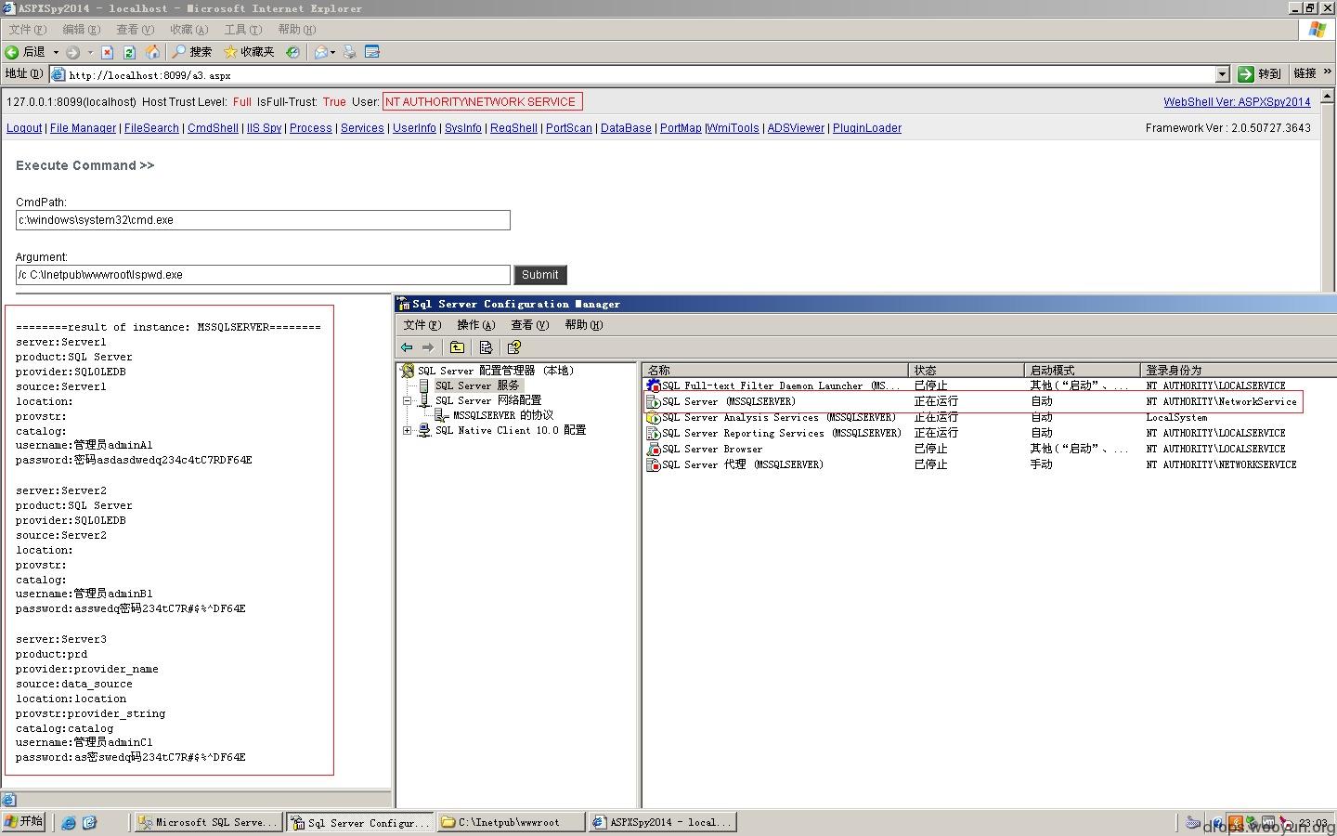Open the address bar URL dropdown

(1222, 74)
